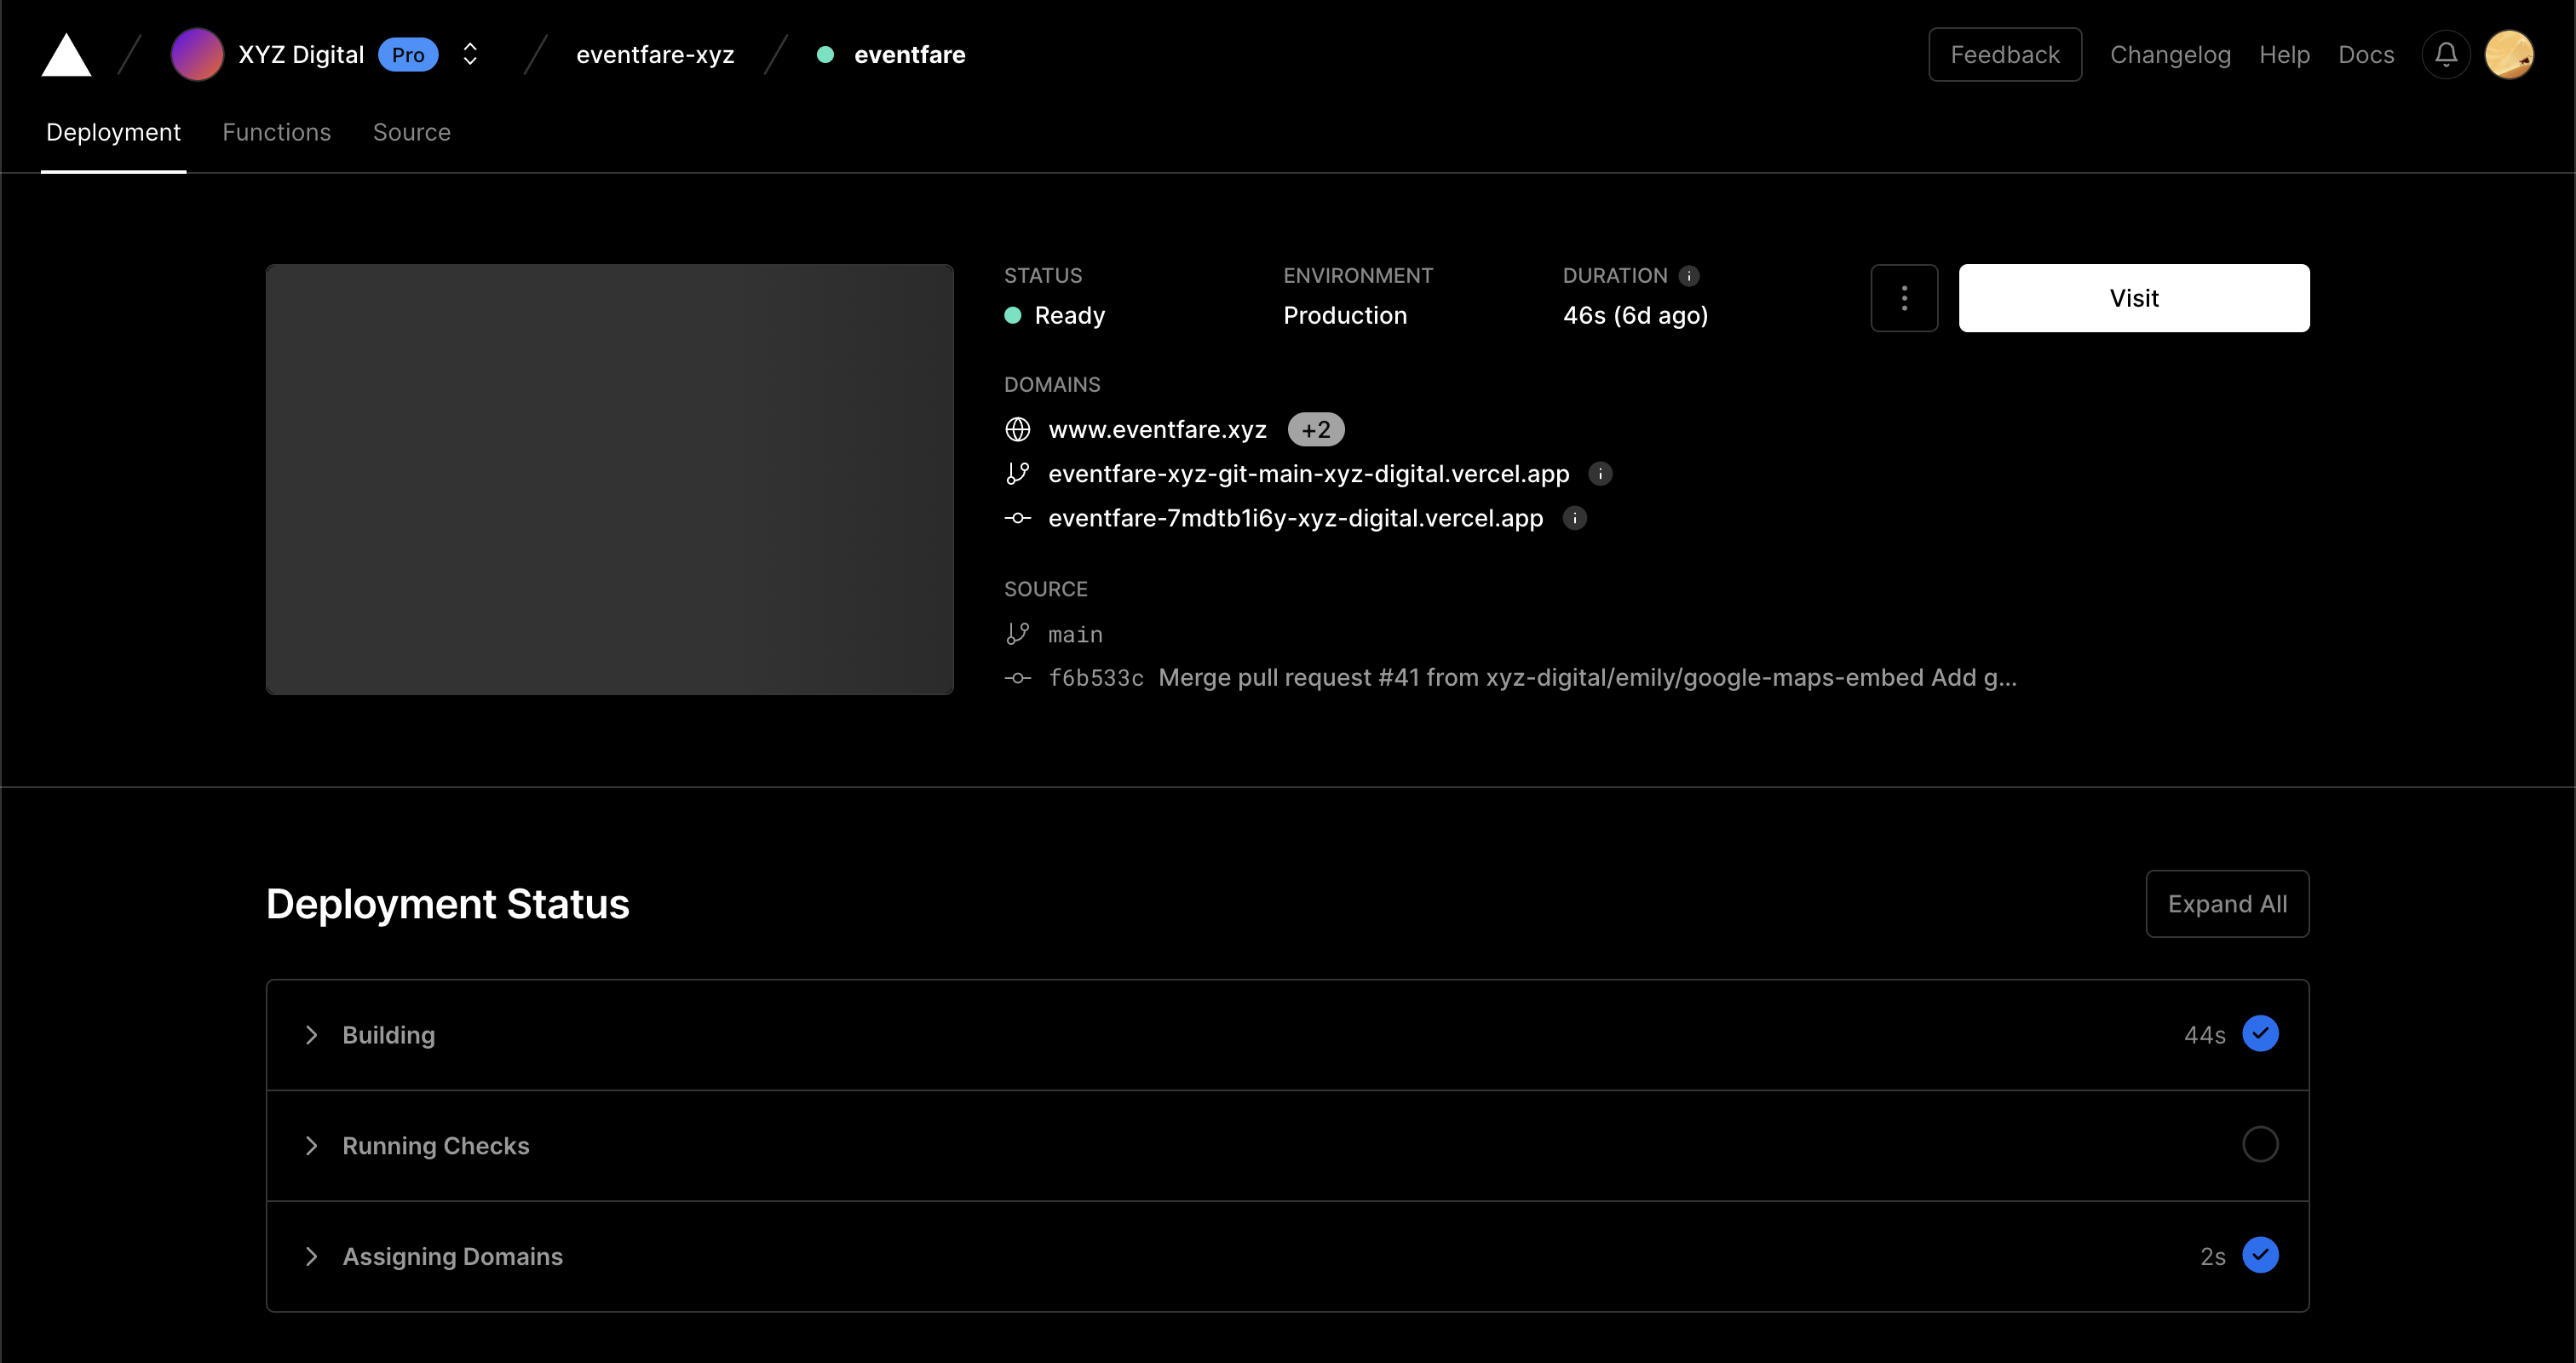Click the Running Checks row label
The image size is (2576, 1363).
pos(435,1146)
